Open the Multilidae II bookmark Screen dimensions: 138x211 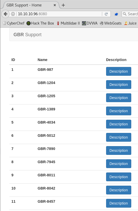tap(68, 23)
